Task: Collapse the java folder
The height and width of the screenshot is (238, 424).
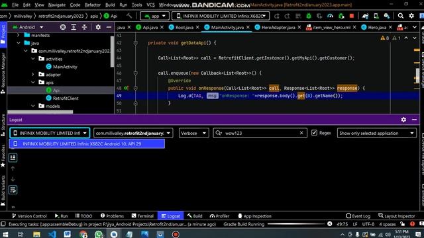Action: click(x=19, y=43)
